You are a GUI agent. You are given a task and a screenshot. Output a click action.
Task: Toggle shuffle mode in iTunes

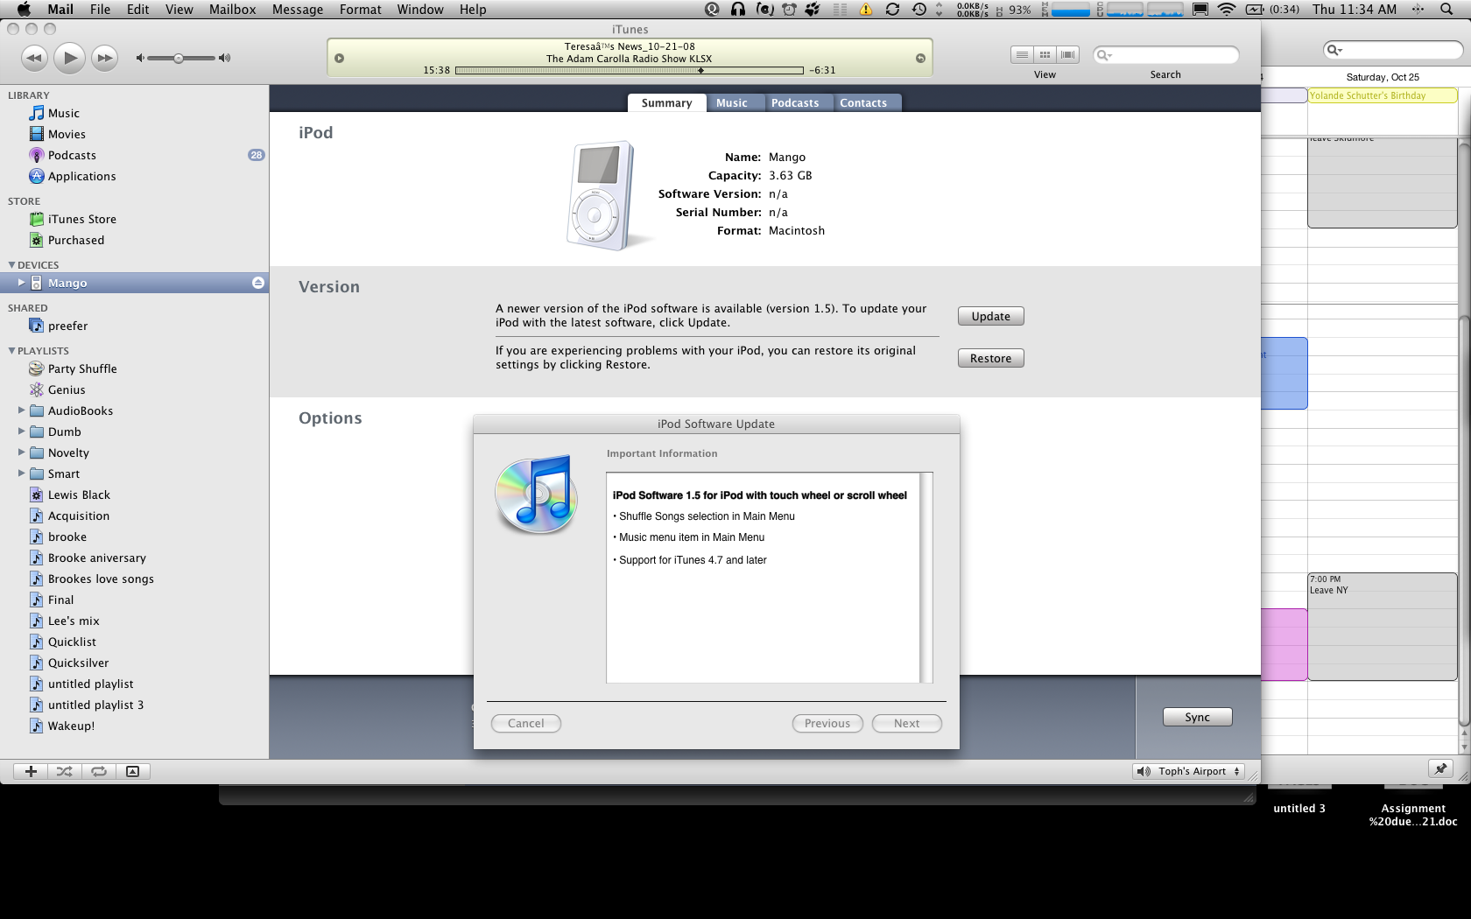coord(65,771)
